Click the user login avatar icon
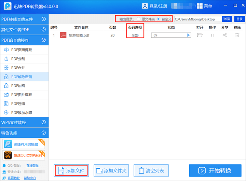The height and width of the screenshot is (181, 246). tap(145, 6)
